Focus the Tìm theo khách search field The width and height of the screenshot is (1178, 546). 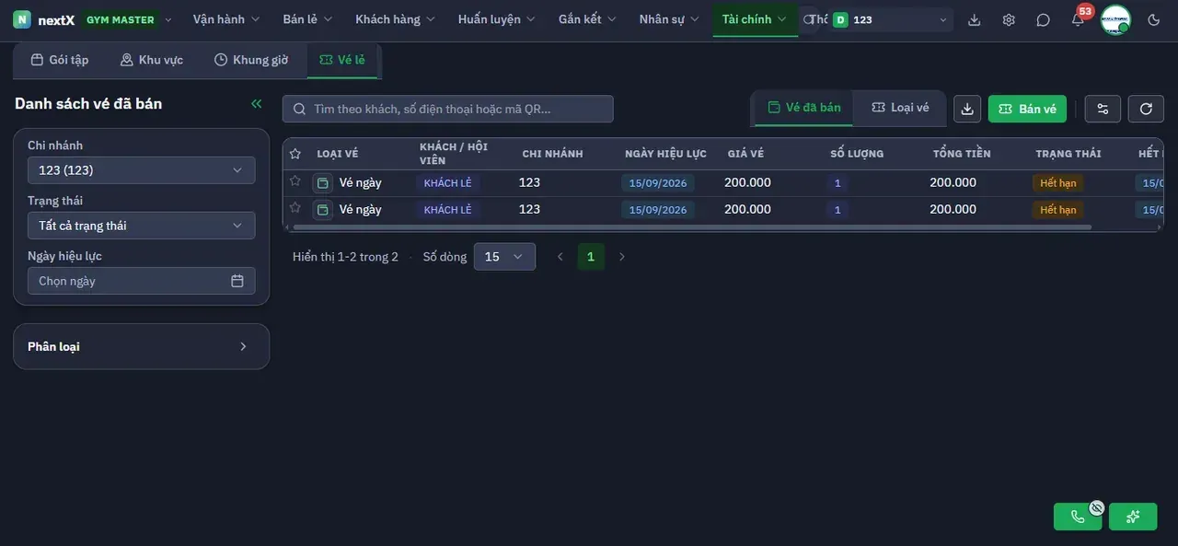click(x=448, y=109)
